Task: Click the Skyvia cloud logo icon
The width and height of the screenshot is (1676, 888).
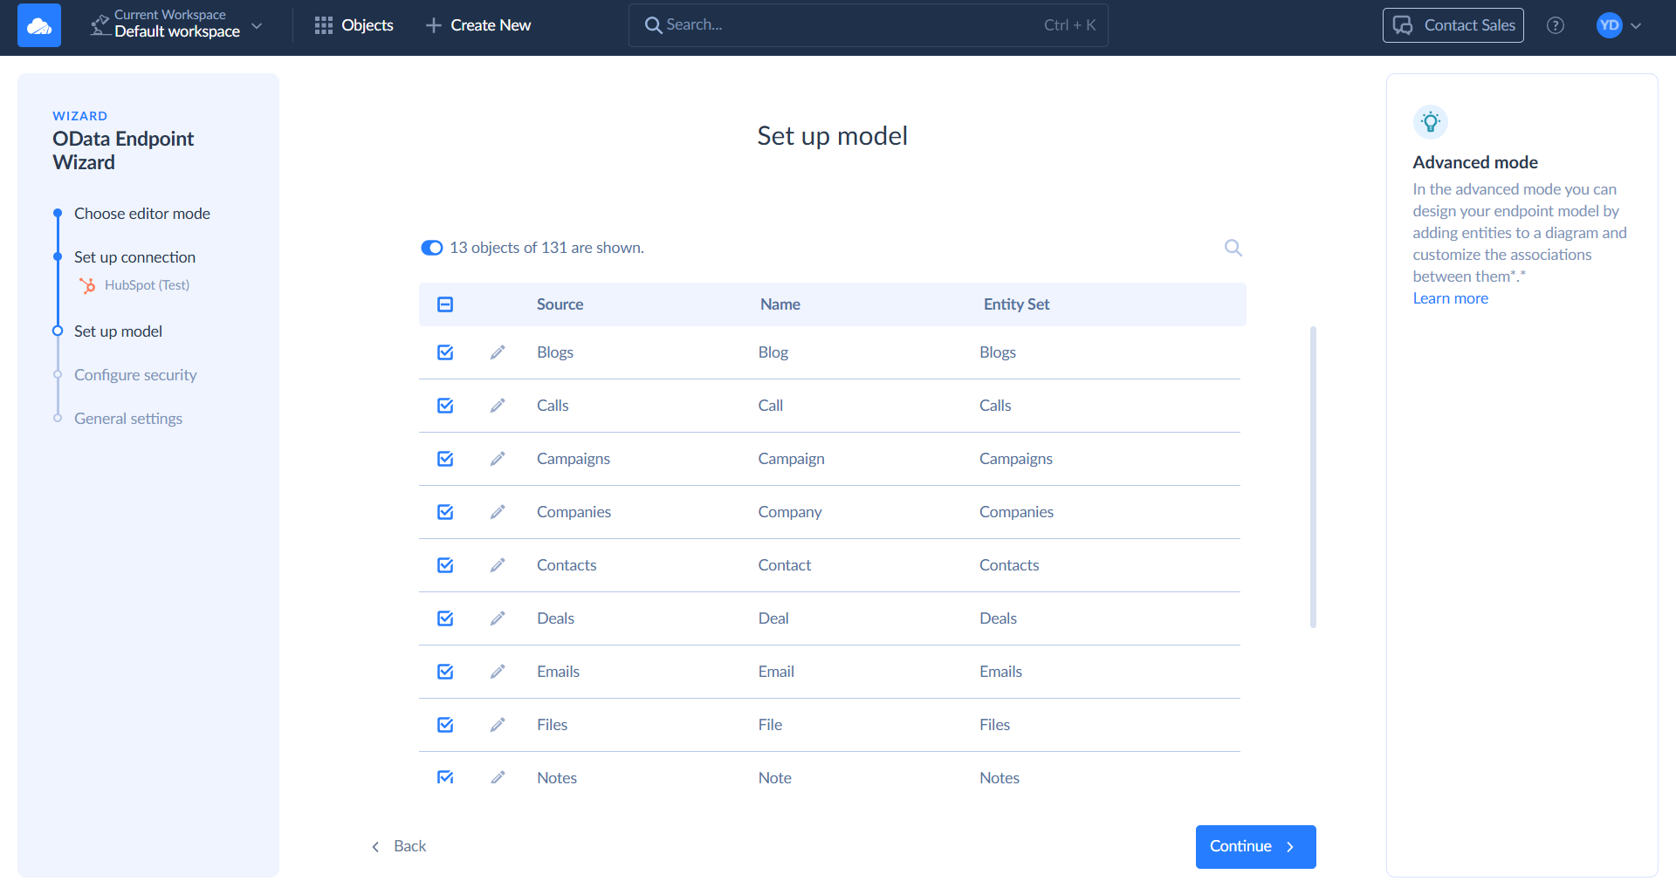Action: click(39, 25)
